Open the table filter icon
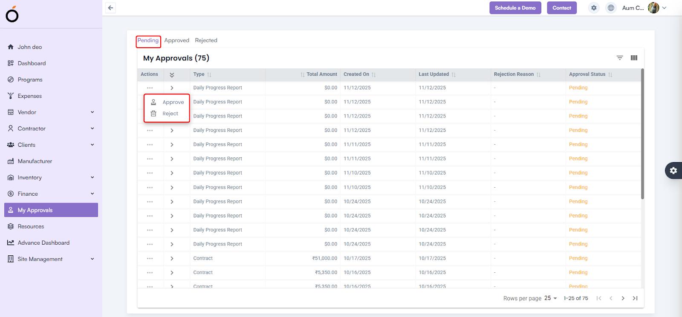Screen dimensions: 682x317 tap(620, 58)
